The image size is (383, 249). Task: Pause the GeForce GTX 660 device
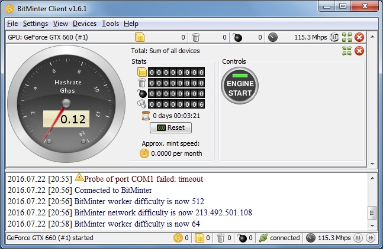pos(334,37)
